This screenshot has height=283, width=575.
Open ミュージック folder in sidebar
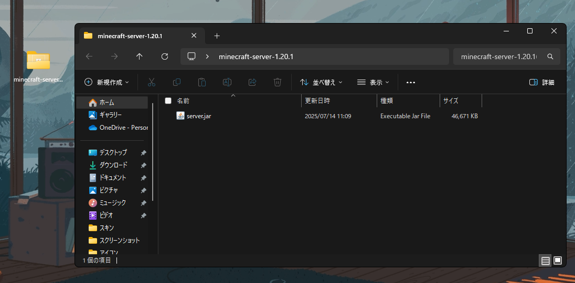(x=112, y=202)
